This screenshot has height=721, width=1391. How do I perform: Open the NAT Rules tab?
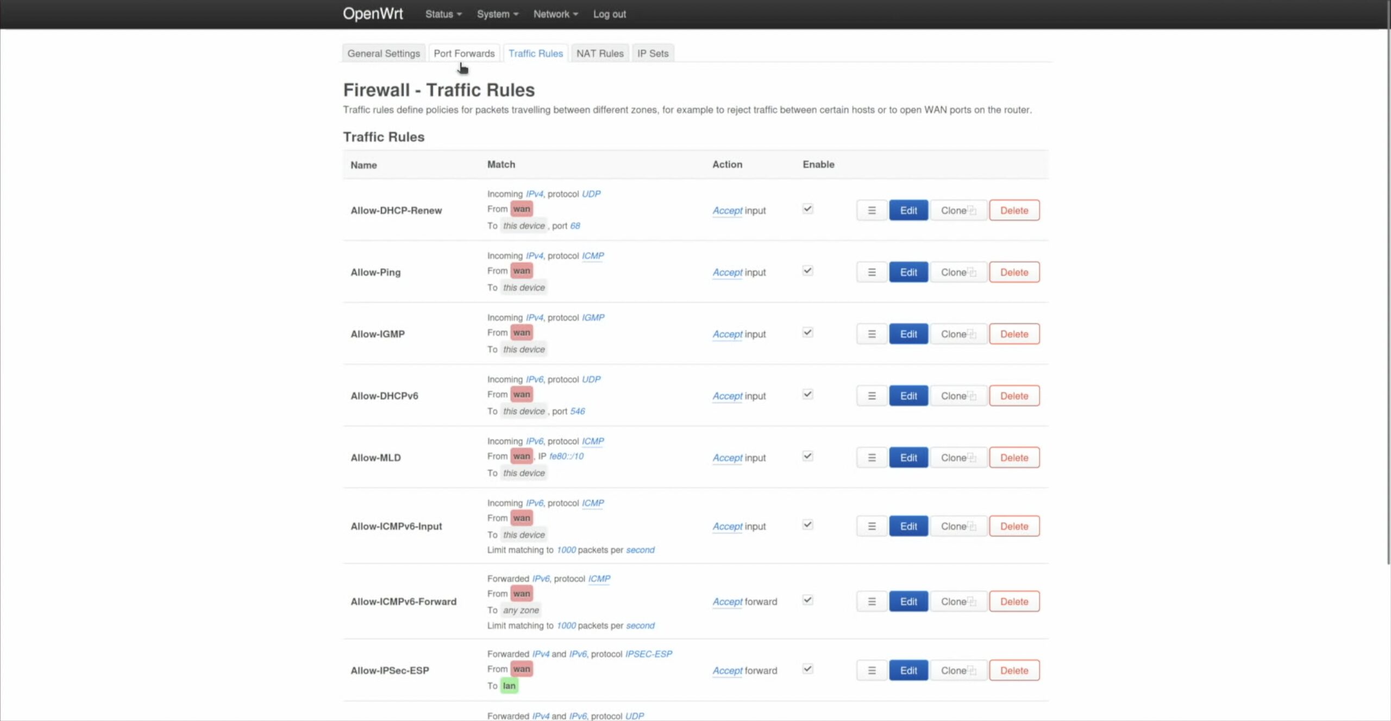coord(599,53)
